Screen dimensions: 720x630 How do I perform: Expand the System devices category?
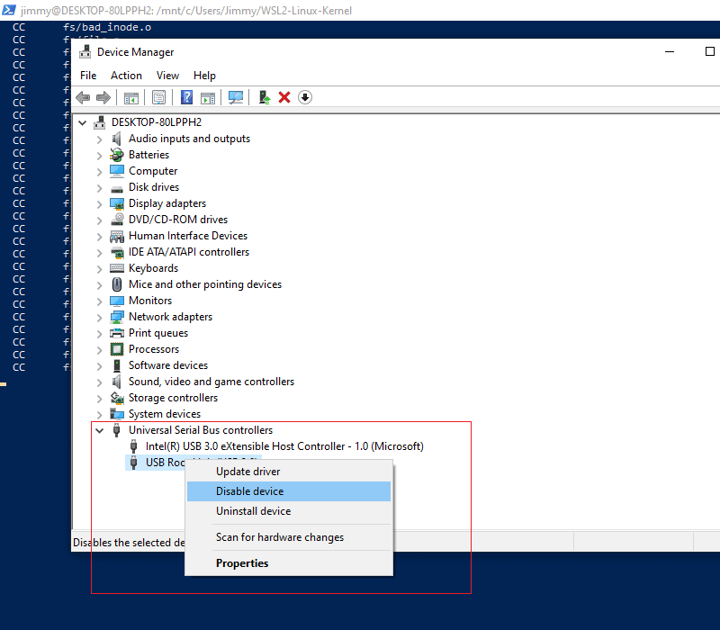(x=99, y=415)
